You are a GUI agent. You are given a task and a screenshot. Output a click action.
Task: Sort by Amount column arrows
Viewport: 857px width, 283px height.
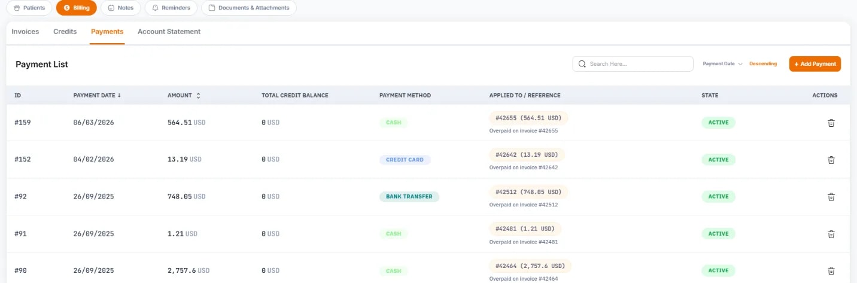[x=198, y=95]
